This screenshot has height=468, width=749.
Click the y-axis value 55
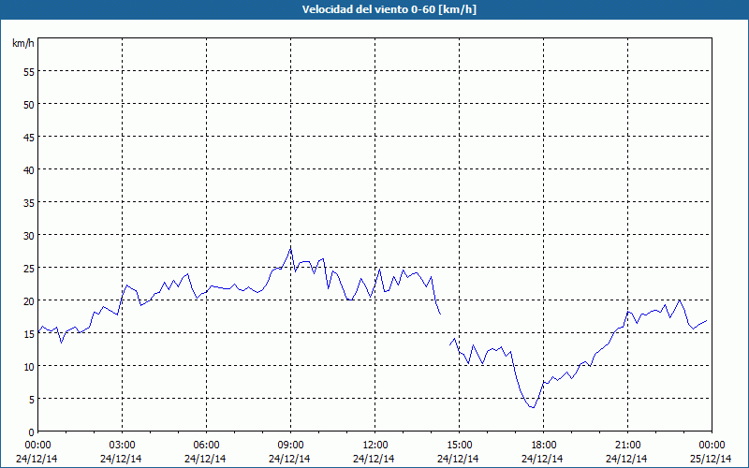29,72
